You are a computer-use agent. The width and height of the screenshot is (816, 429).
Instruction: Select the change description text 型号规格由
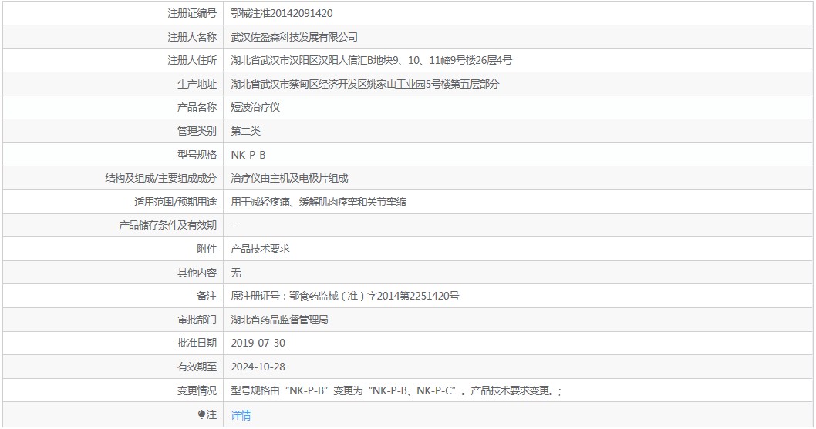coord(396,390)
